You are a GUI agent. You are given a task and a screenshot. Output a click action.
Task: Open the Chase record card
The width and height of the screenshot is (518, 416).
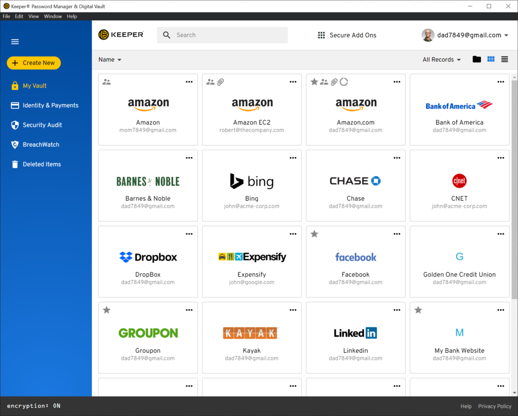point(356,186)
